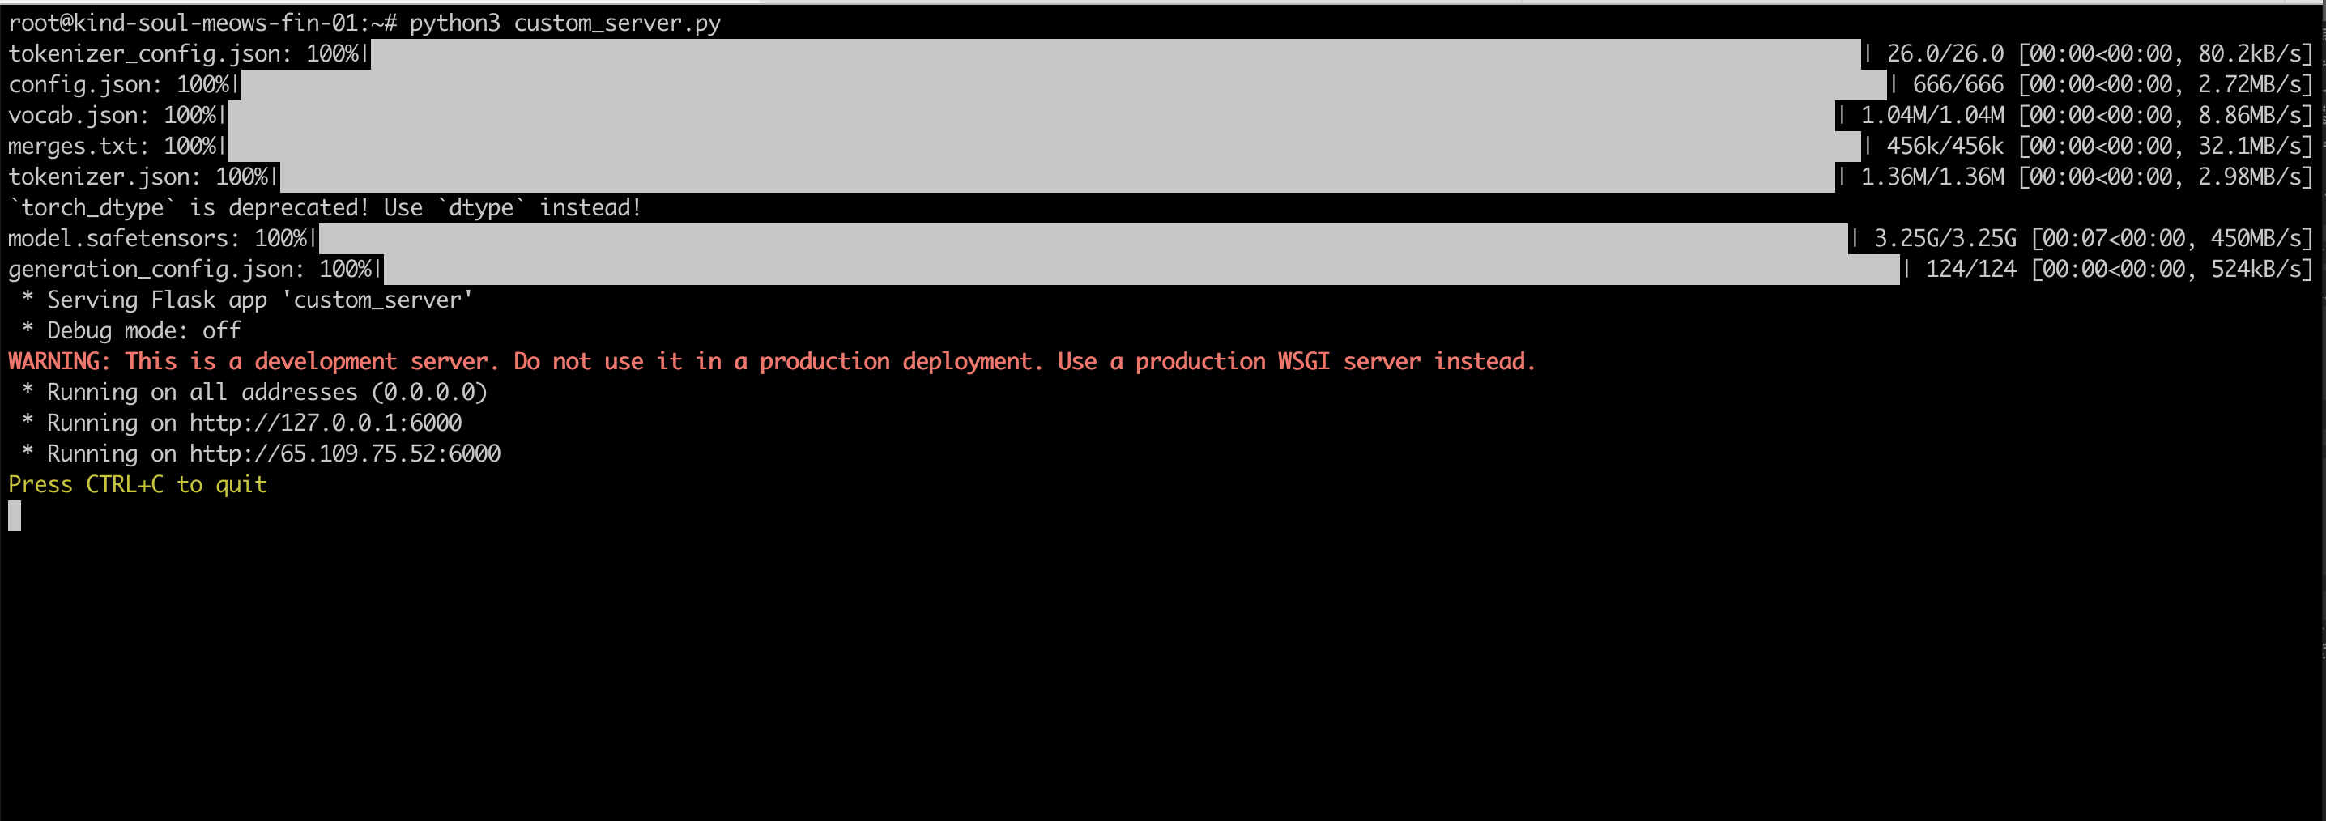
Task: Click the terminal cursor block
Action: pyautogui.click(x=15, y=516)
